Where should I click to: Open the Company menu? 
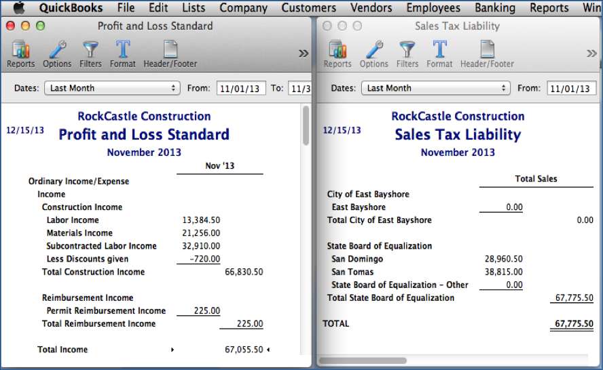pos(243,7)
